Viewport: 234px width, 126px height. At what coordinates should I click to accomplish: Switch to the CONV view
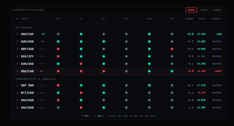(204, 10)
